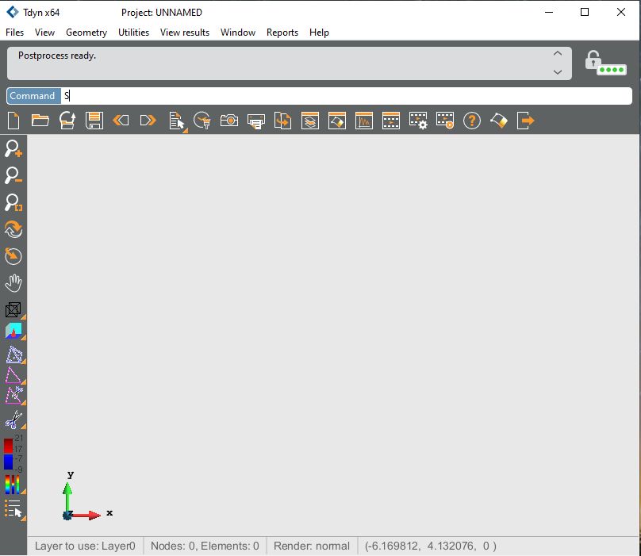
Task: Click the import/reload file icon
Action: [x=67, y=121]
